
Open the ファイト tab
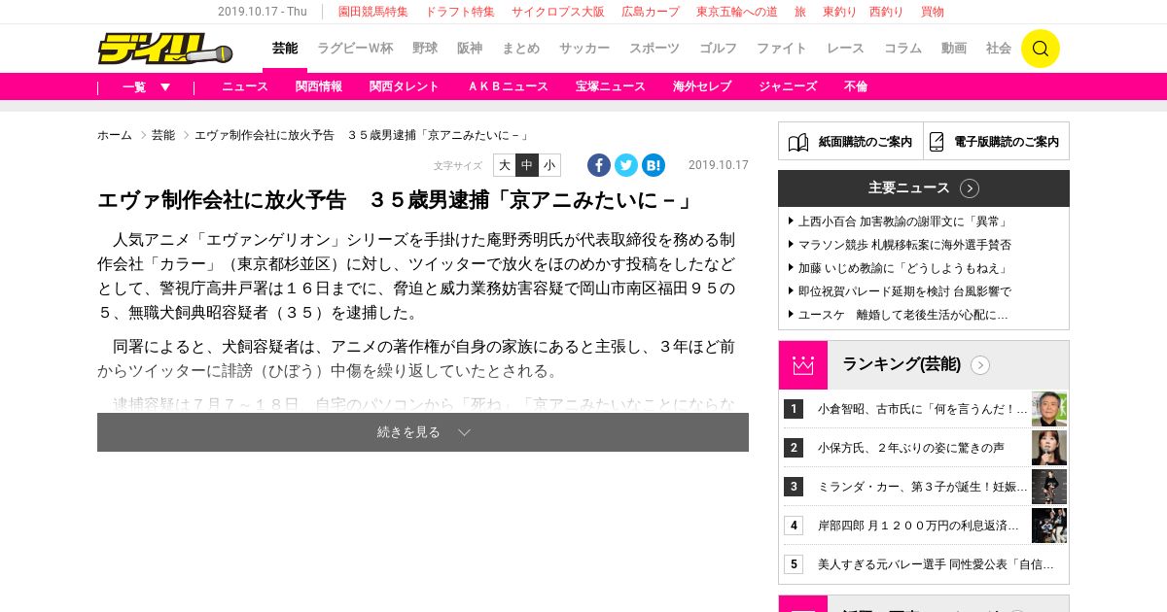point(782,49)
